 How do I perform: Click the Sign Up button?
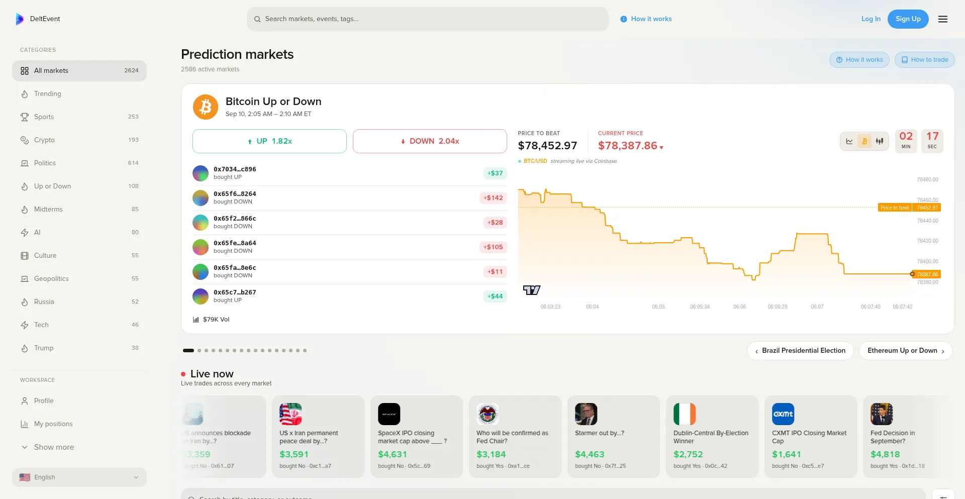[x=908, y=19]
